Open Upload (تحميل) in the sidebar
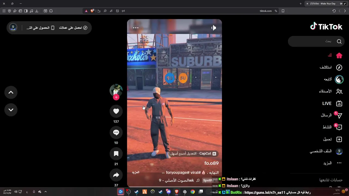 pyautogui.click(x=332, y=139)
